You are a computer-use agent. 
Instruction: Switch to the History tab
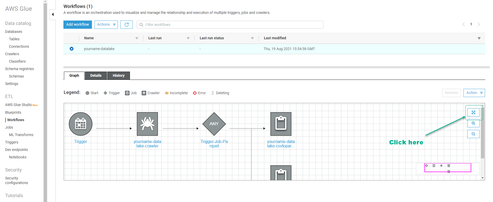[119, 76]
